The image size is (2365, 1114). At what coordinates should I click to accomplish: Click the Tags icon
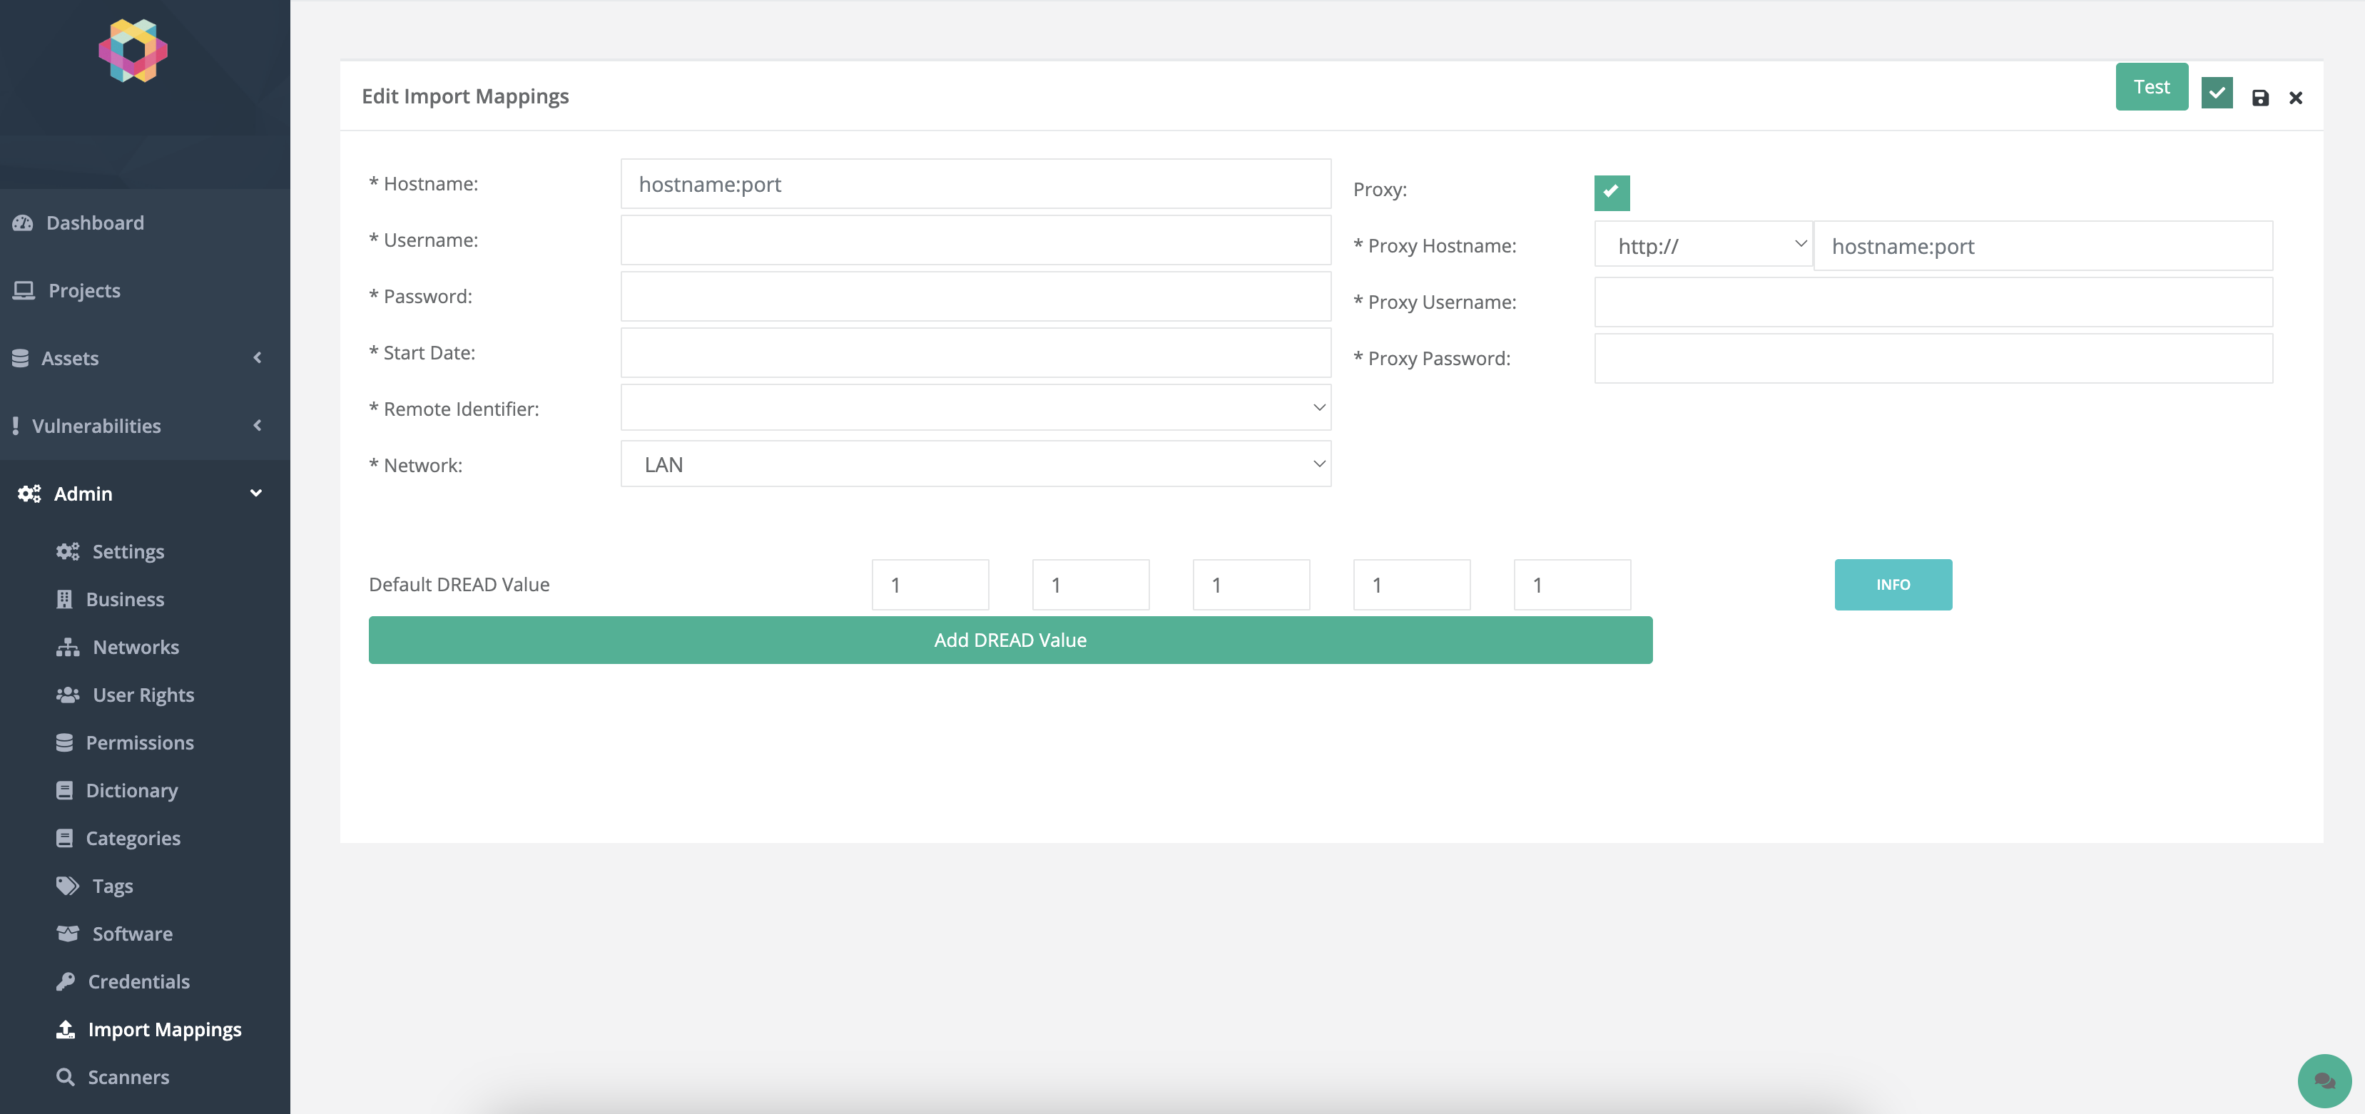click(68, 886)
